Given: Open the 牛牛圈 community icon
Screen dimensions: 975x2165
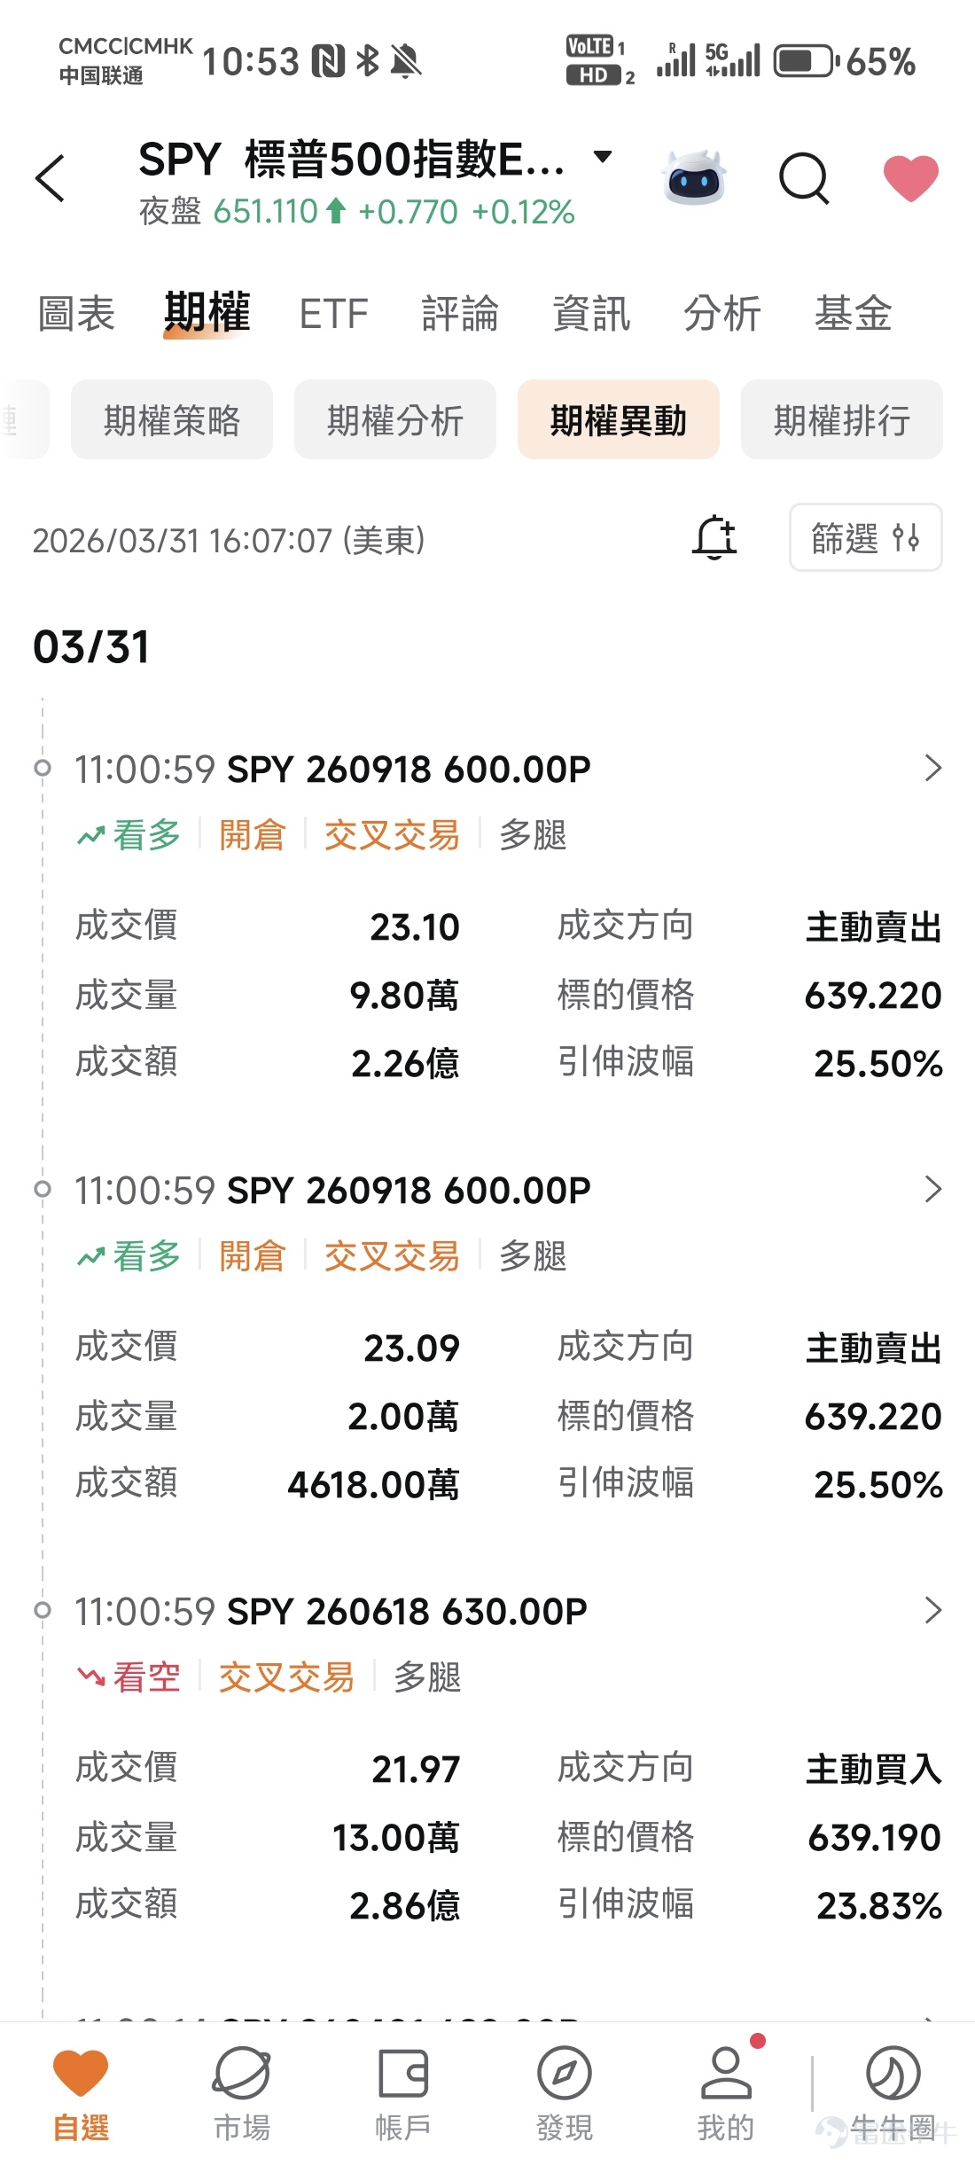Looking at the screenshot, I should (x=893, y=2073).
